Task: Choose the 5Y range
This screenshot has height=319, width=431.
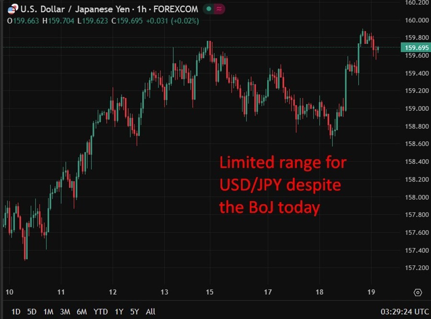Action: pyautogui.click(x=134, y=311)
